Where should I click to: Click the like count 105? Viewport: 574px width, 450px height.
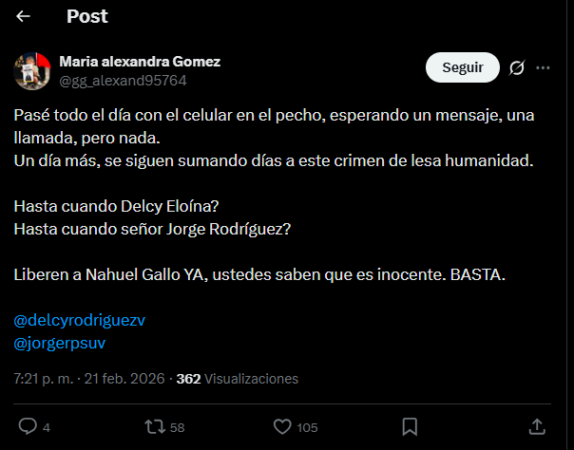pos(307,427)
